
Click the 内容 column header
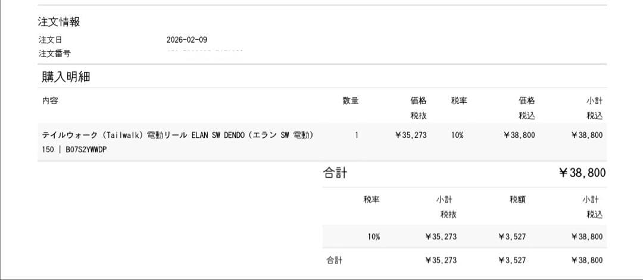click(x=50, y=100)
